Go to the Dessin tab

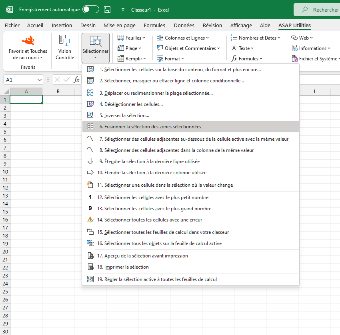(x=88, y=25)
